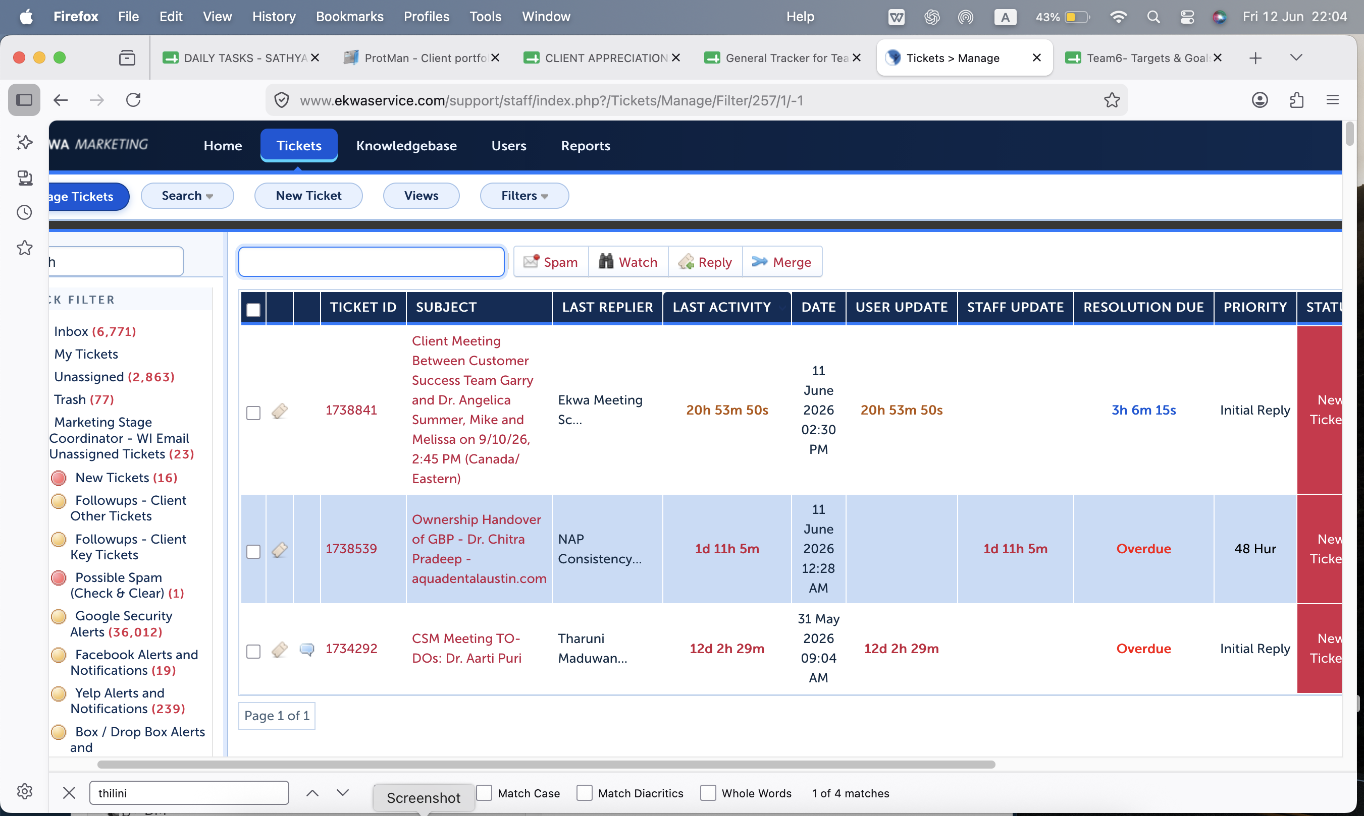
Task: Open the History menu
Action: [x=274, y=17]
